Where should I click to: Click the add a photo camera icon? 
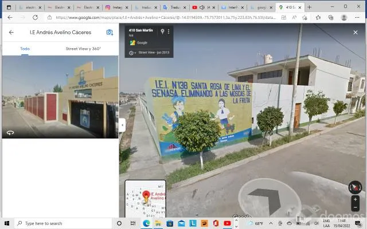click(110, 32)
